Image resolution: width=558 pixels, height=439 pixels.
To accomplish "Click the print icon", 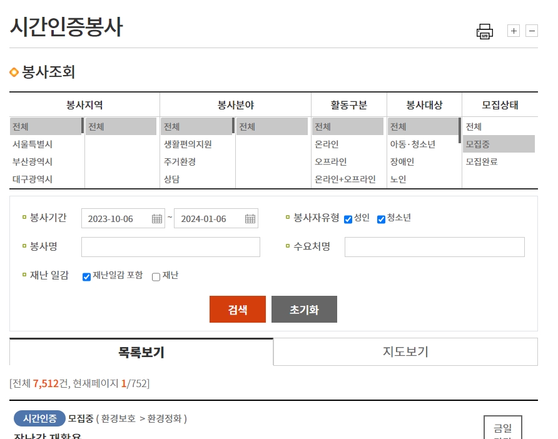I will (484, 31).
